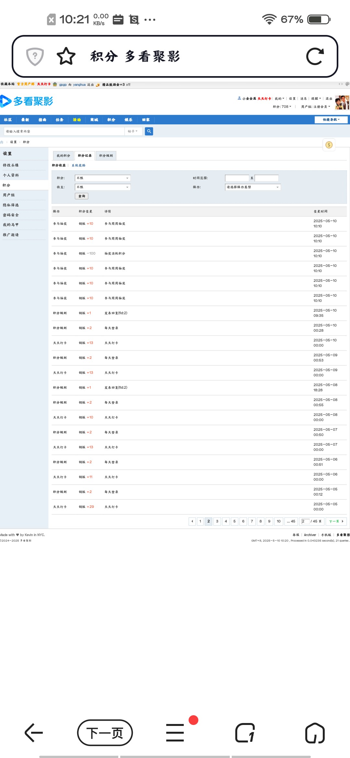
Task: Switch to the 积分规则 tab
Action: tap(106, 156)
